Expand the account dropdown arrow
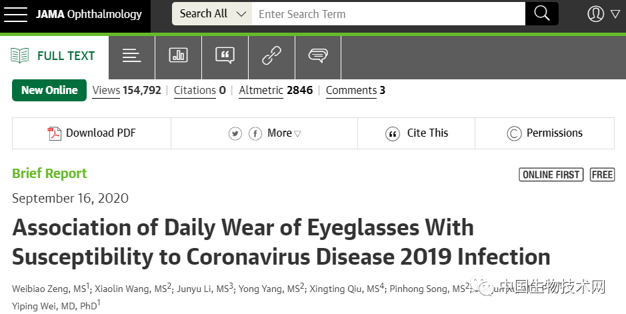 (615, 14)
